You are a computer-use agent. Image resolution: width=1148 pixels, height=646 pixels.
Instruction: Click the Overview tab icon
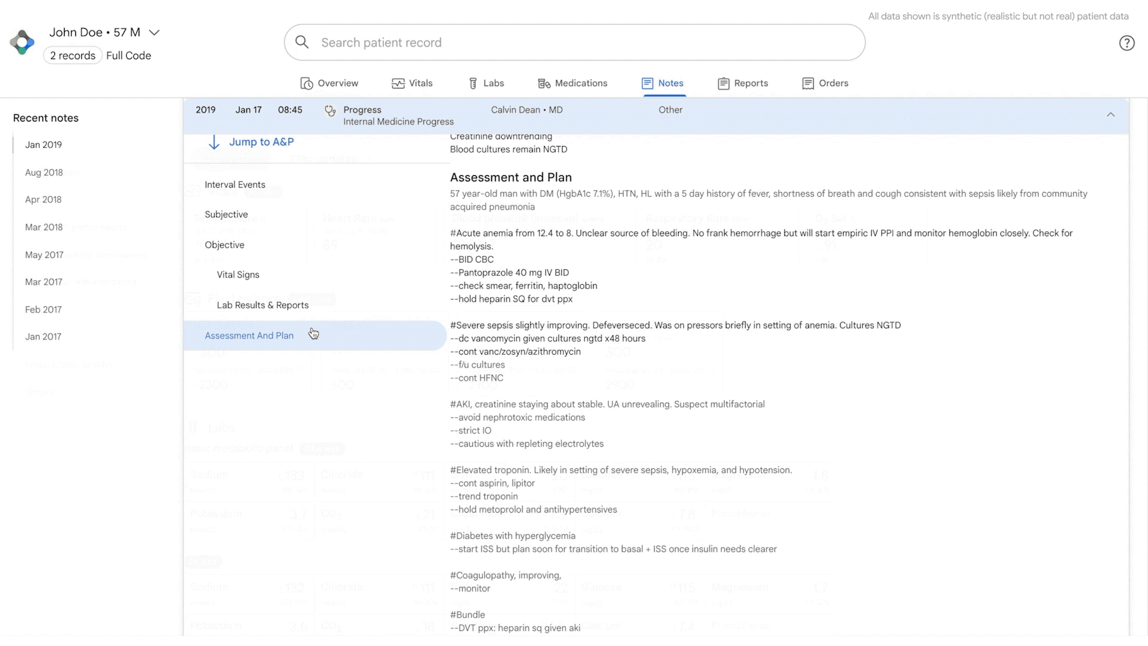click(x=307, y=83)
